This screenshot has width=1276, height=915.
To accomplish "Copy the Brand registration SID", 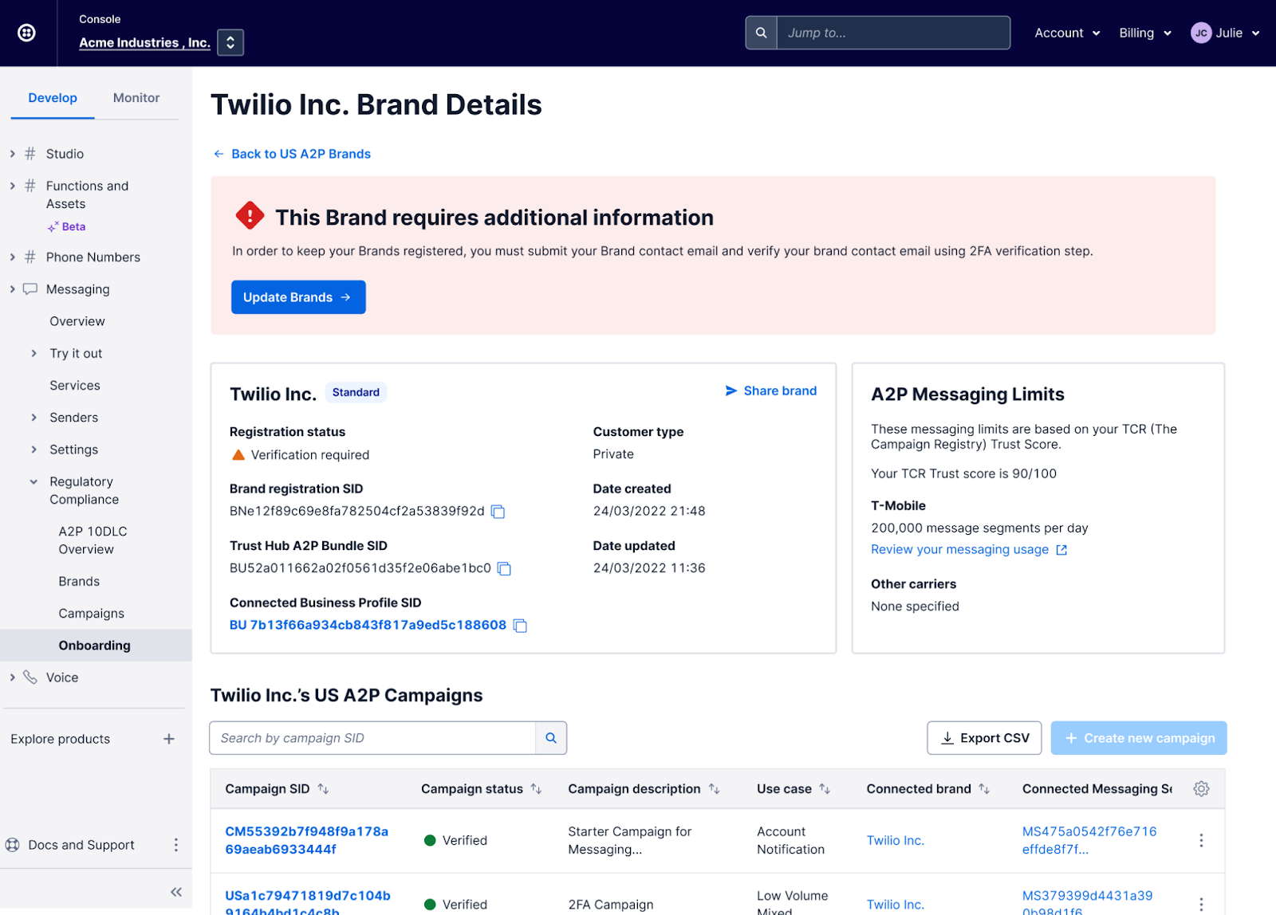I will (x=498, y=512).
